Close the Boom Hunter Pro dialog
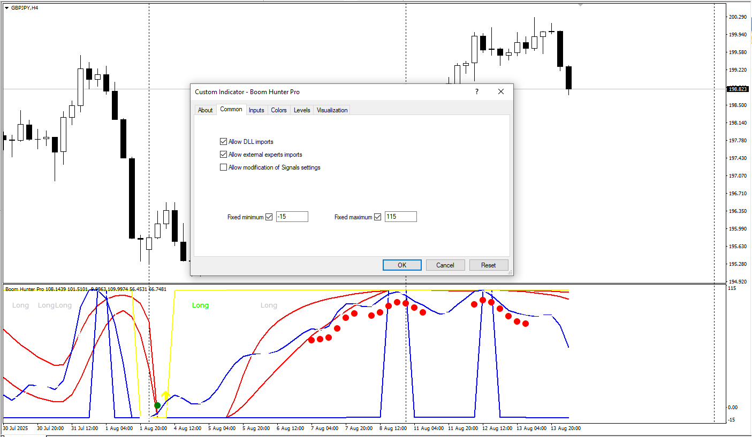 click(501, 92)
